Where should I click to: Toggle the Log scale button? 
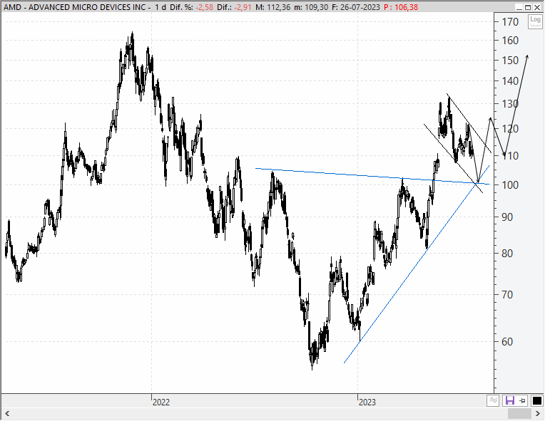click(535, 22)
